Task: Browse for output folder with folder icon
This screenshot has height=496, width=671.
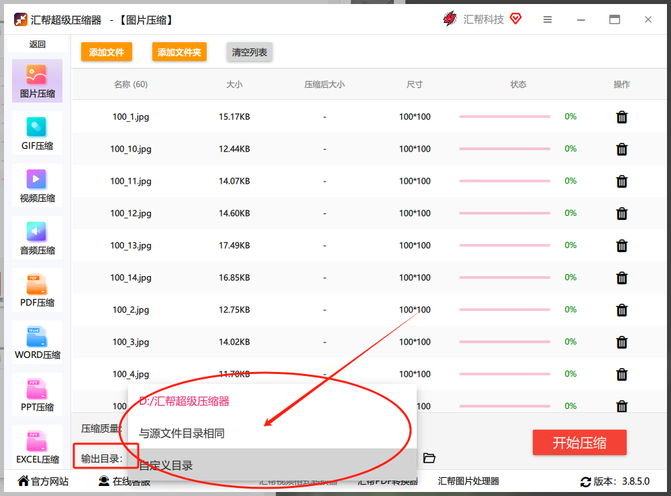Action: coord(429,458)
